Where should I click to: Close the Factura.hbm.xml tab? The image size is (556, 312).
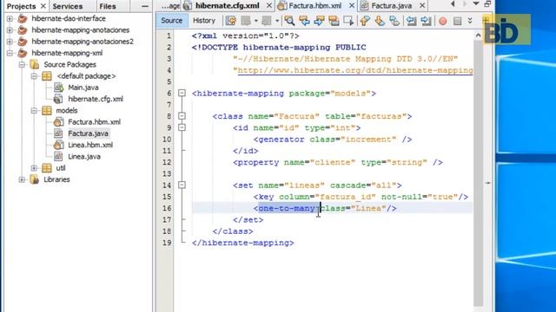tap(351, 6)
